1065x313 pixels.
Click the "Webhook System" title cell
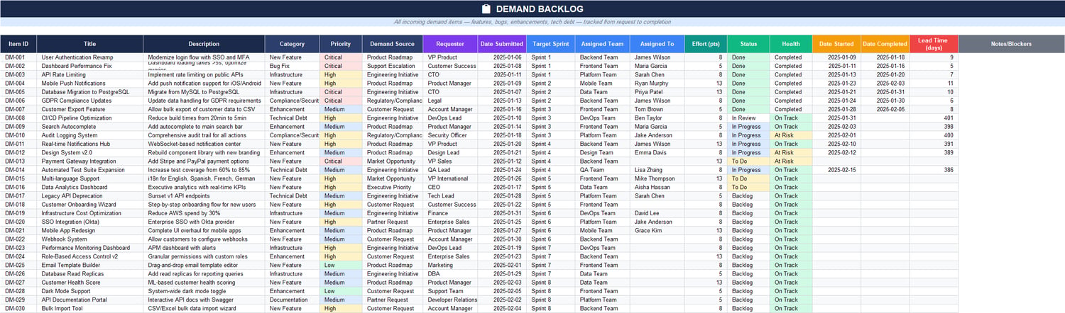90,239
